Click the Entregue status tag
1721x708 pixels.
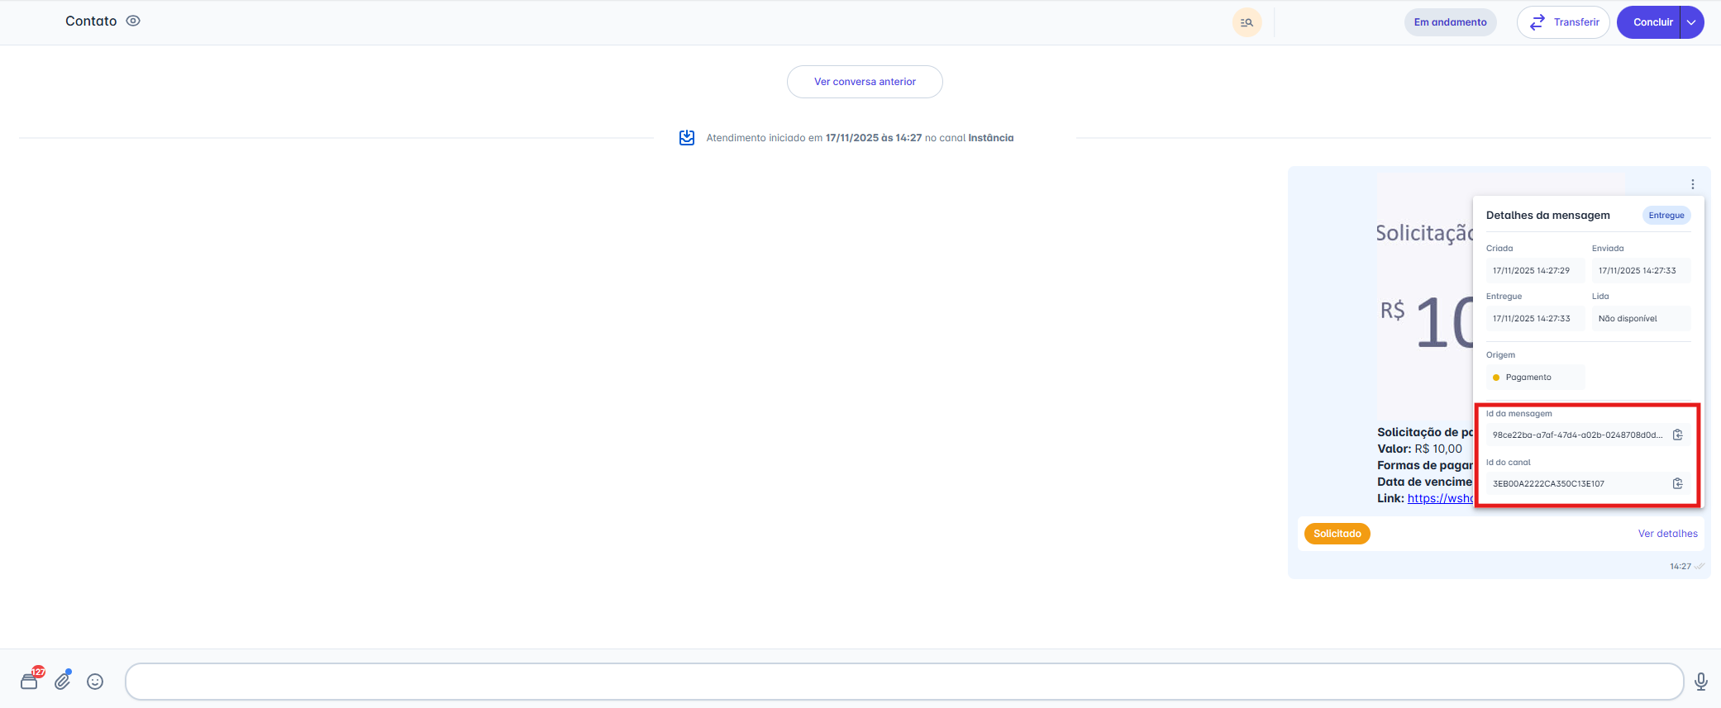tap(1666, 216)
